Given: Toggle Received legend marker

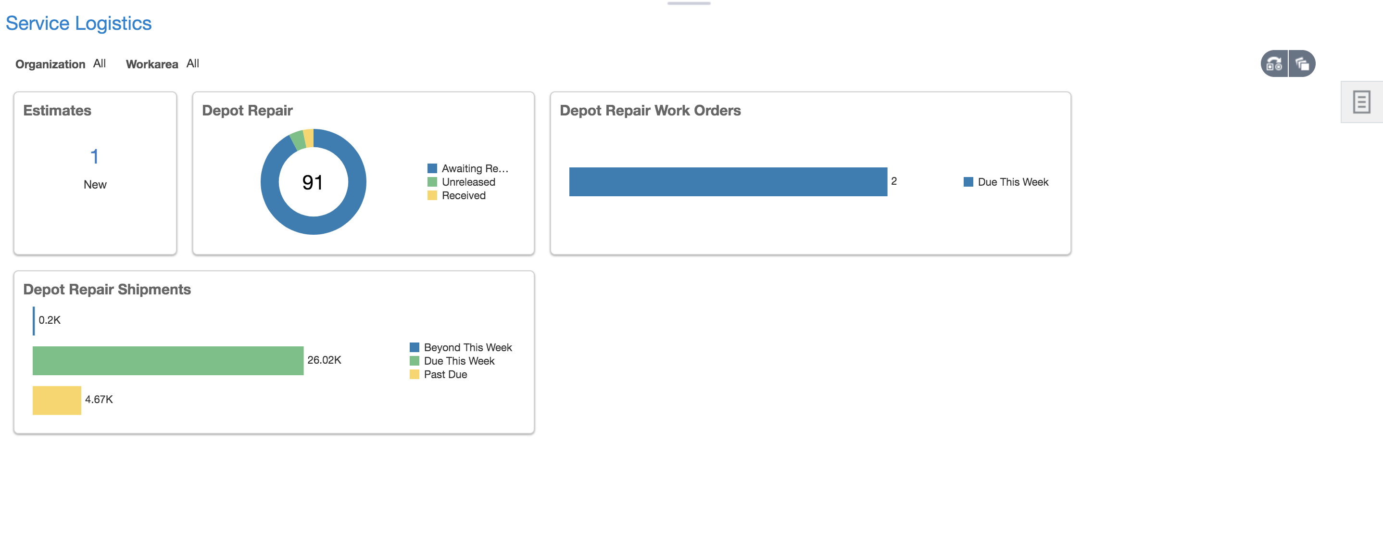Looking at the screenshot, I should pyautogui.click(x=432, y=196).
